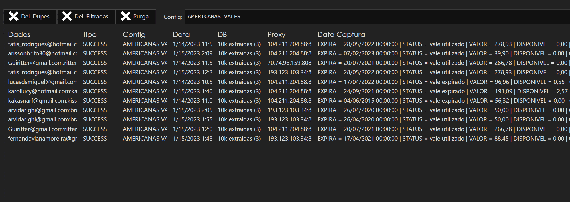
Task: Choose the row with VALOR = 88,45
Action: pyautogui.click(x=285, y=139)
